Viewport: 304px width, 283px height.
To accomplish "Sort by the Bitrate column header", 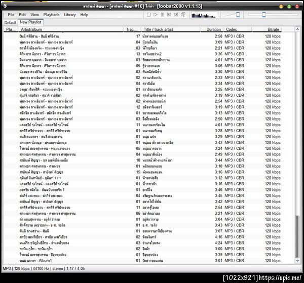I will [x=267, y=29].
